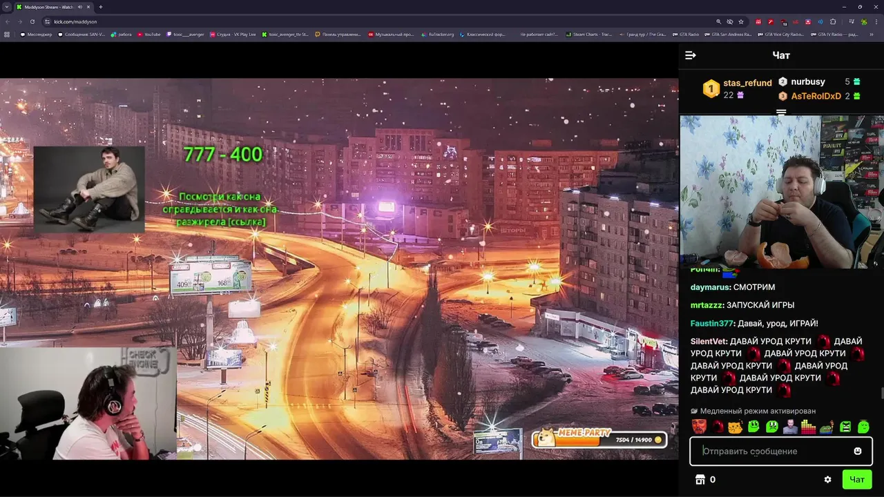Image resolution: width=884 pixels, height=497 pixels.
Task: Open chat settings gear icon
Action: point(827,480)
